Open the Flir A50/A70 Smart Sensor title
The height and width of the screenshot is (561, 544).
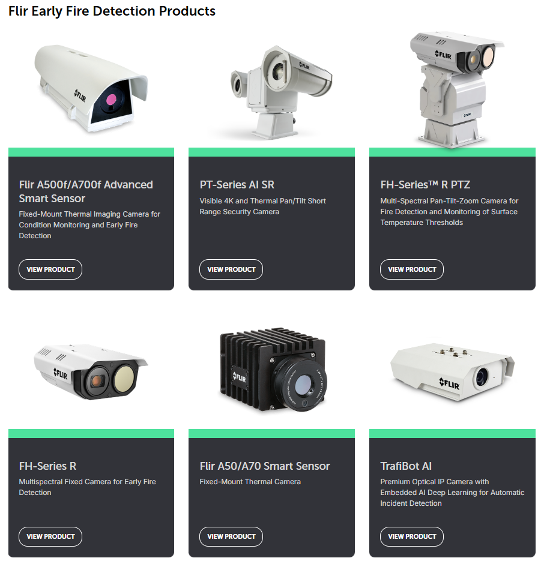coord(265,466)
